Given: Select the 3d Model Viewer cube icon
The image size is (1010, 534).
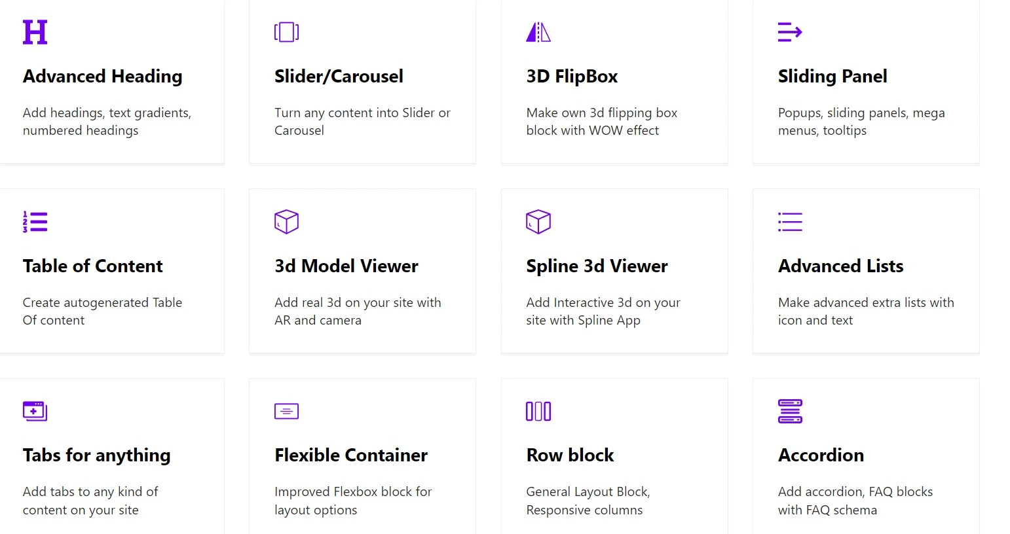Looking at the screenshot, I should point(286,222).
